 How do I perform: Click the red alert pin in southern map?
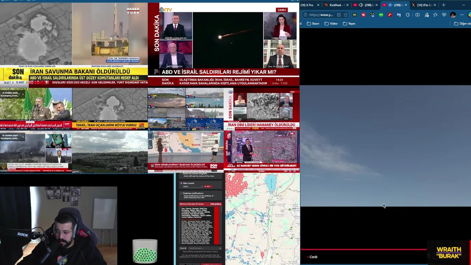point(262,254)
